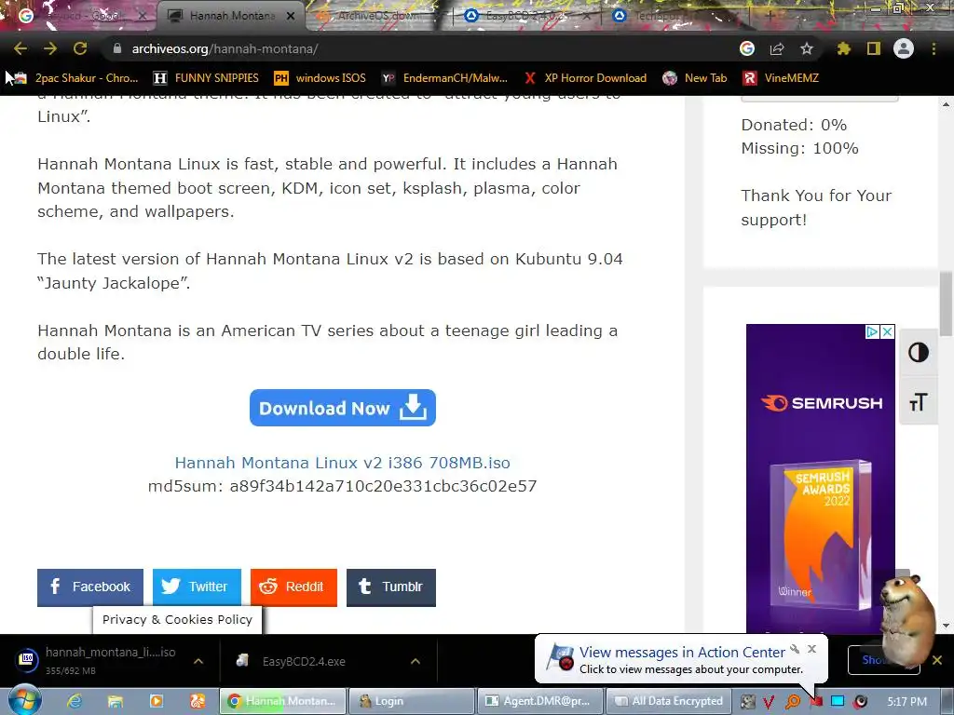
Task: Open Windows Explorer from taskbar
Action: (x=115, y=701)
